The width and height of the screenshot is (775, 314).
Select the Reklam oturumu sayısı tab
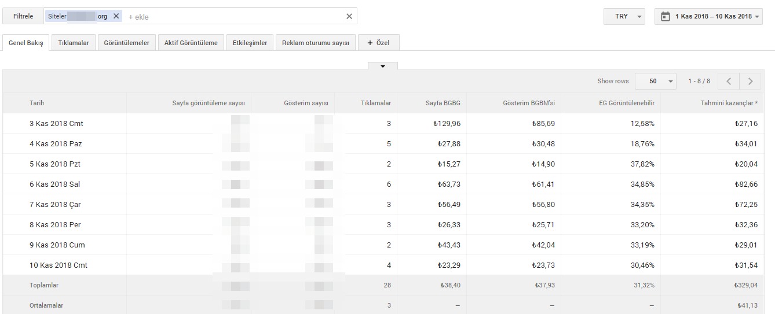pyautogui.click(x=315, y=43)
